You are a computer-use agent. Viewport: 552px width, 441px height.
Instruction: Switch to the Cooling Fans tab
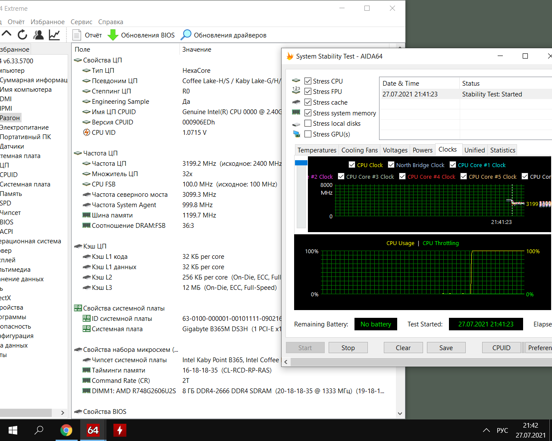[360, 150]
